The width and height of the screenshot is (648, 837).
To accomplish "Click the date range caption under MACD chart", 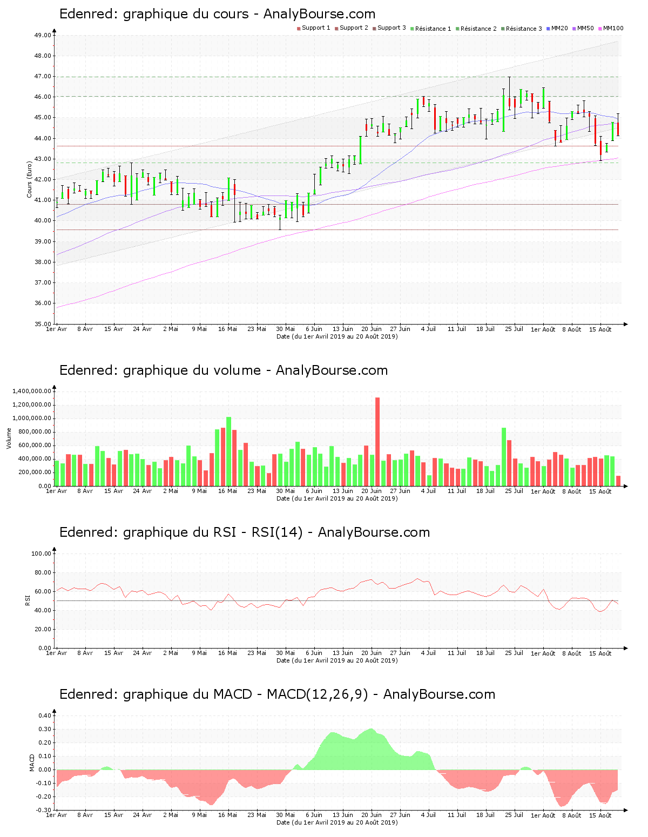I will (x=337, y=822).
